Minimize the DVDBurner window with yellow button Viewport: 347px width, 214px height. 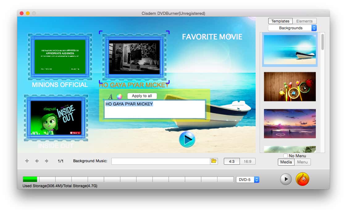[x=28, y=13]
